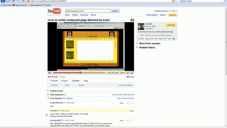The image size is (227, 128).
Task: Click the RSS feed icon in address bar
Action: (x=173, y=1)
